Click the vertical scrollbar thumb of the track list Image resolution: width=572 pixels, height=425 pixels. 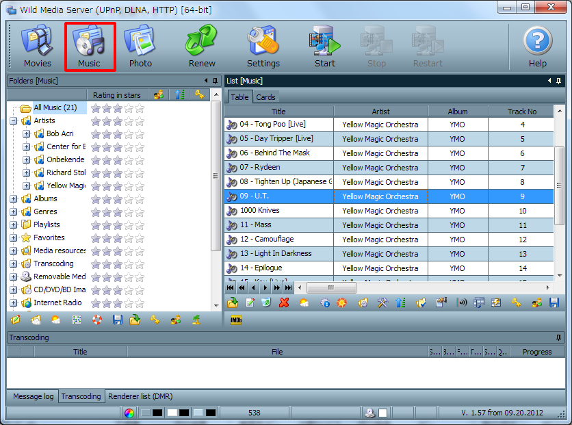(x=559, y=185)
